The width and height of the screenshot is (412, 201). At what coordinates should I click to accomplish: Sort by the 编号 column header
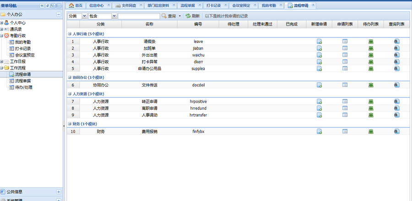[198, 24]
